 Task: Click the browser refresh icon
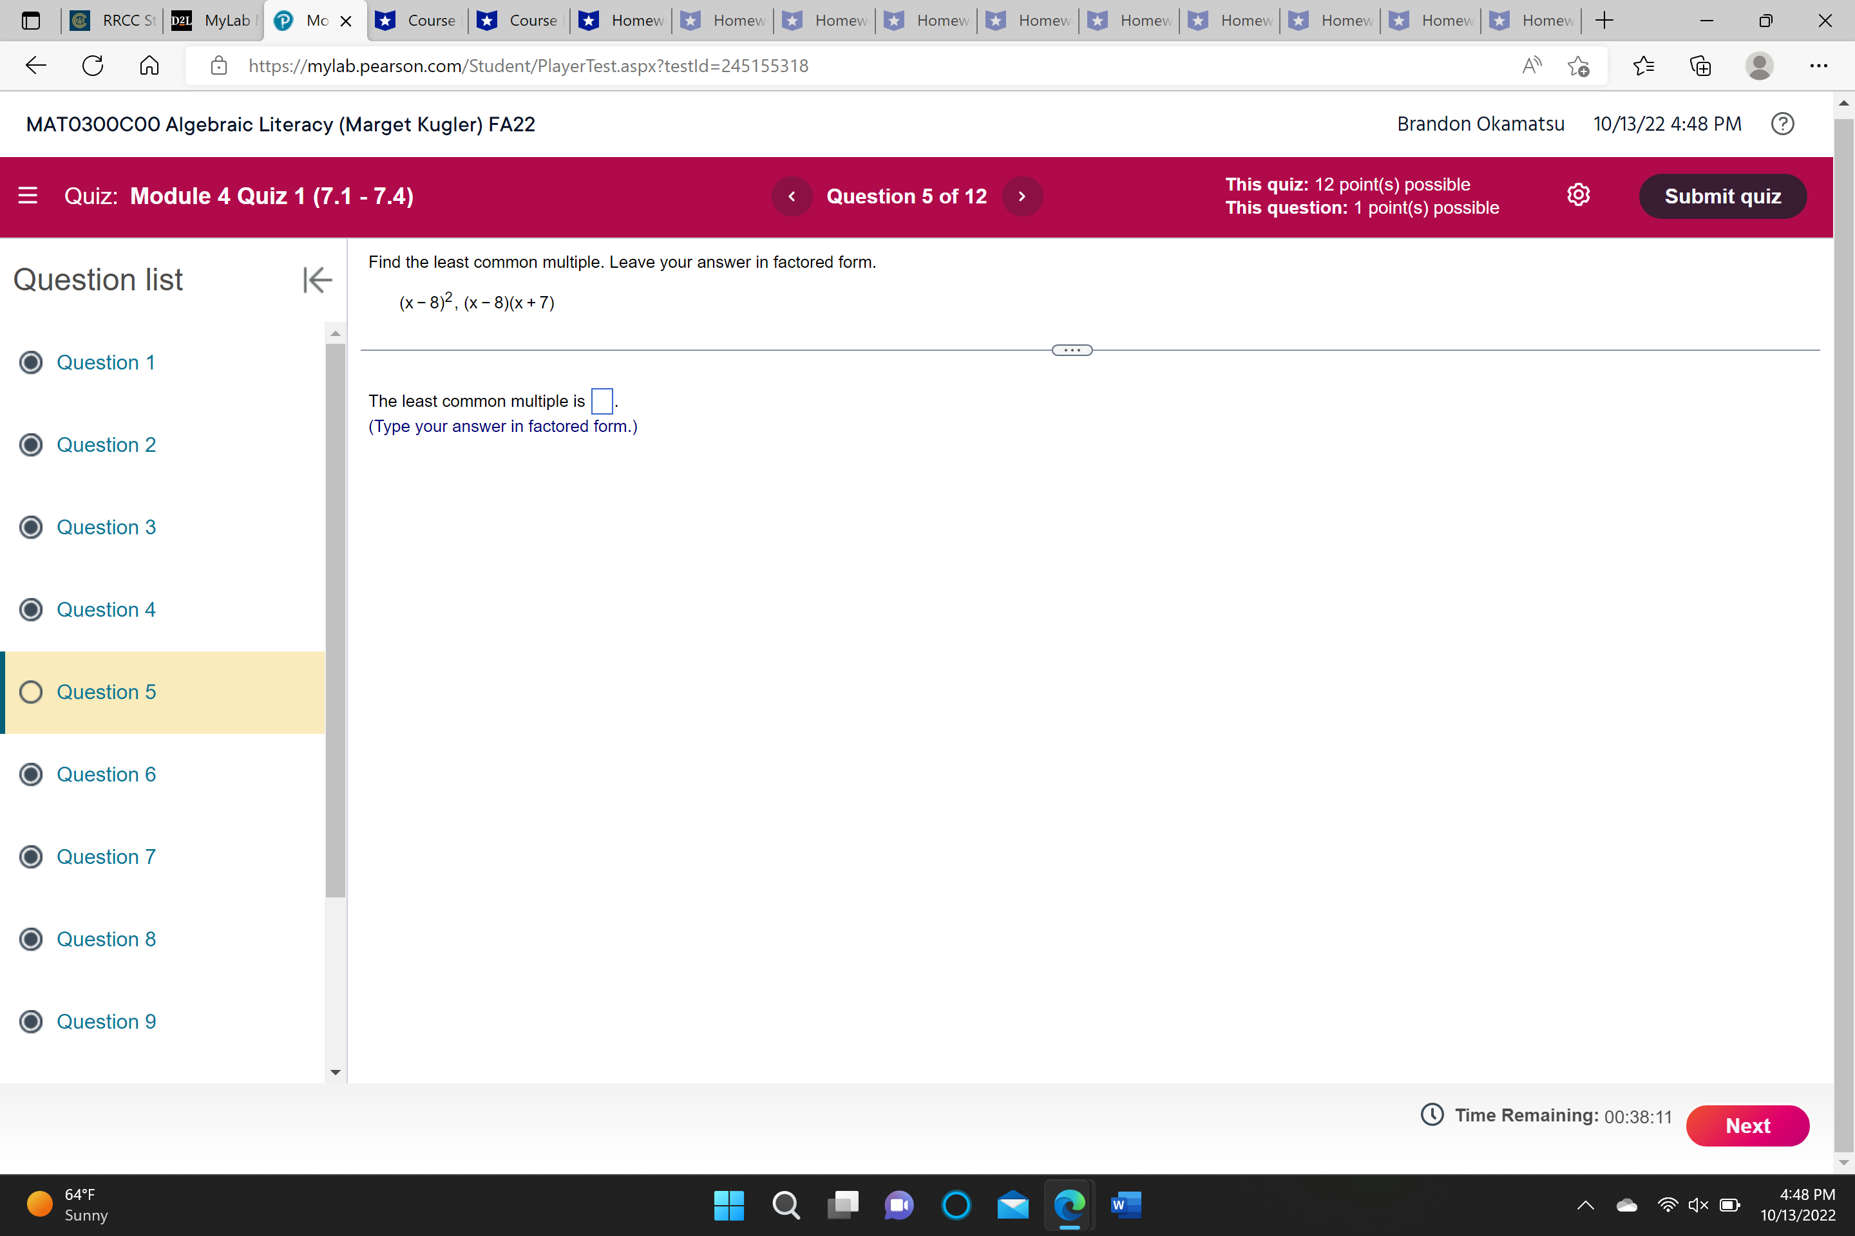pos(93,66)
